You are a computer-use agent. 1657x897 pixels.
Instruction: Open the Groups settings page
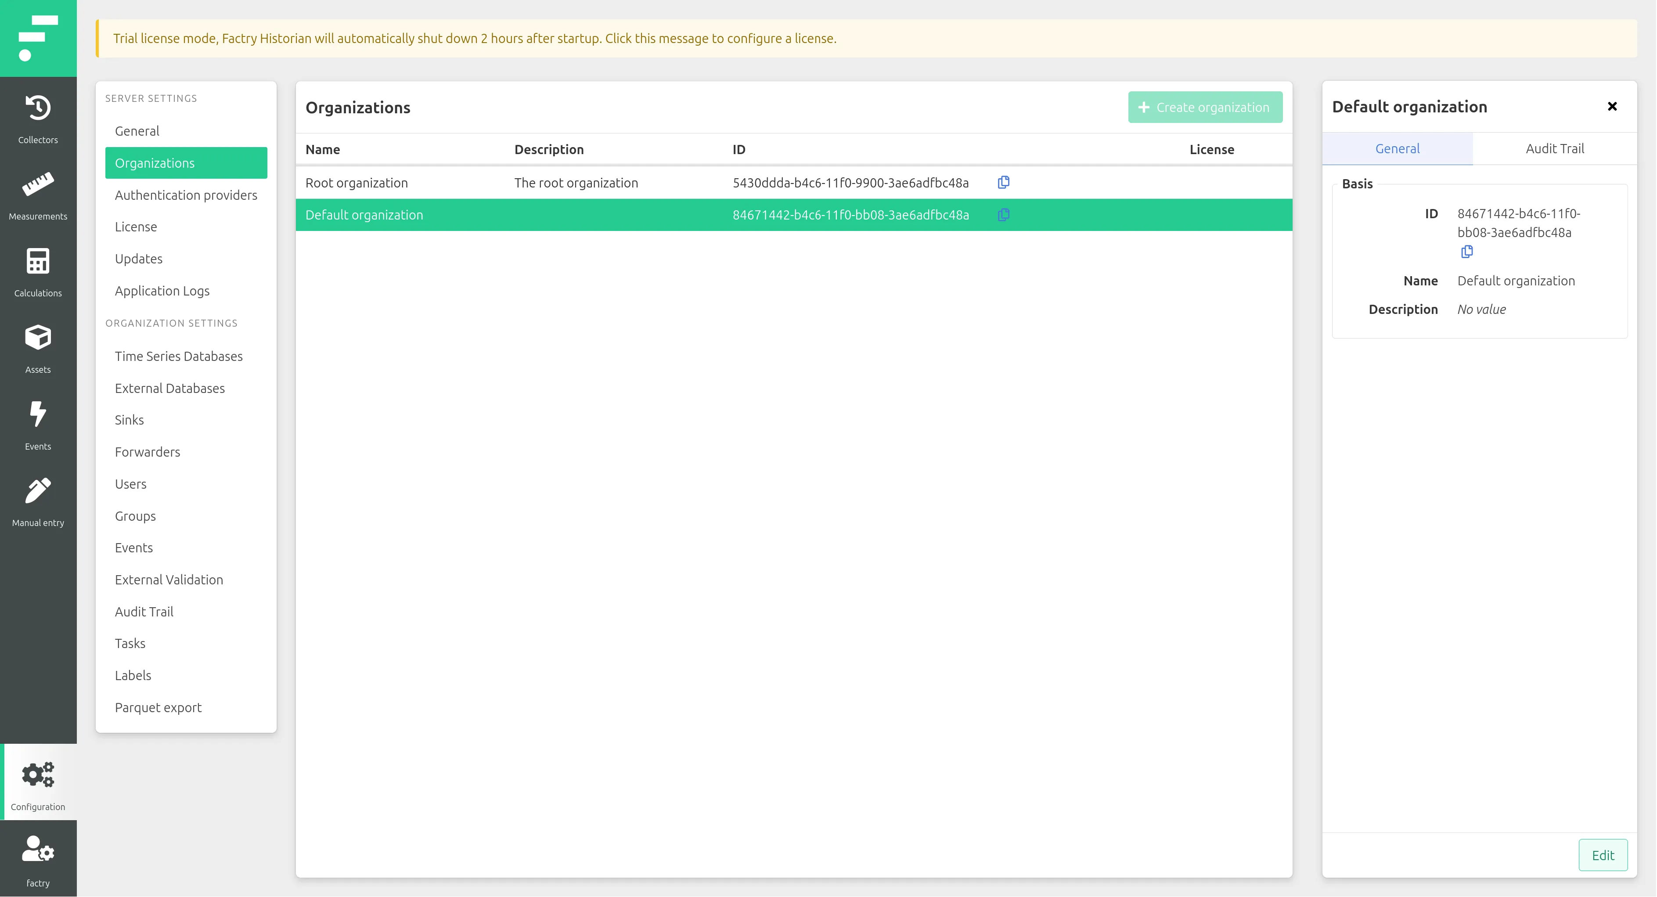[186, 516]
